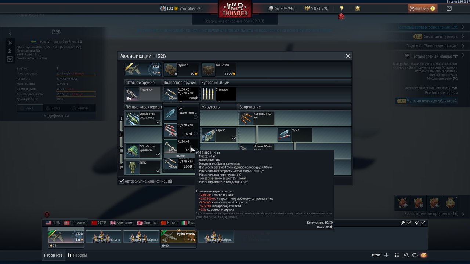
Task: Toggle the Обработка фюзеляжа modification checkbox
Action: click(158, 122)
